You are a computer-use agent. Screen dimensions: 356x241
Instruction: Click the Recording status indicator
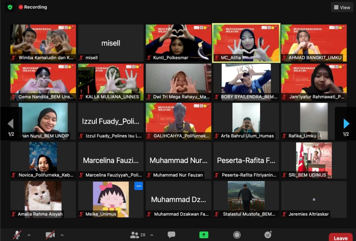pyautogui.click(x=33, y=7)
